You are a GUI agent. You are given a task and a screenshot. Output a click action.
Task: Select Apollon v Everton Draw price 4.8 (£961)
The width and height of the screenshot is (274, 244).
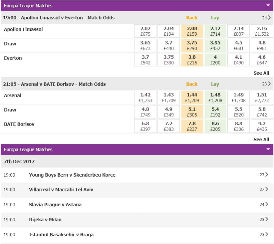coord(262,45)
